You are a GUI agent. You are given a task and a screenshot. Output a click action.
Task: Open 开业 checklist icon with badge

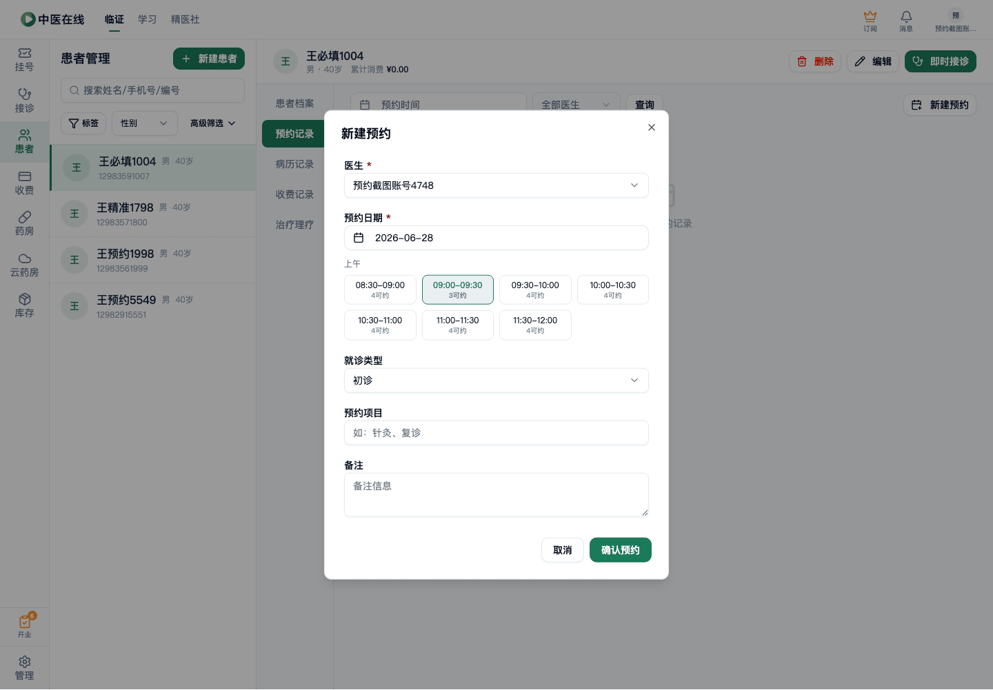25,625
